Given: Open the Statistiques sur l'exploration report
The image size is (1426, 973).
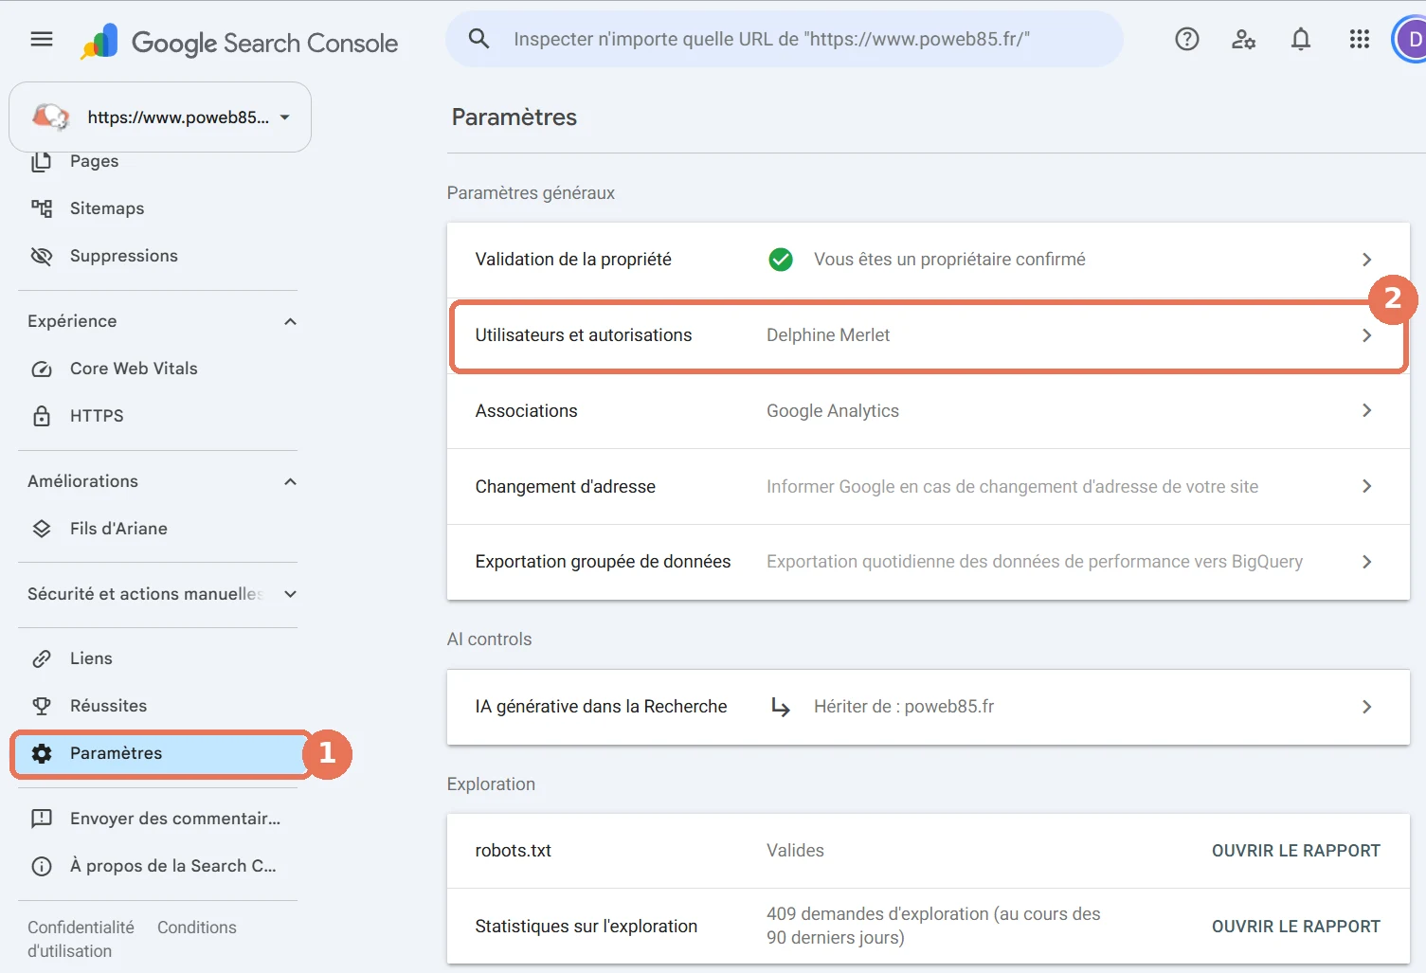Looking at the screenshot, I should pos(1296,927).
